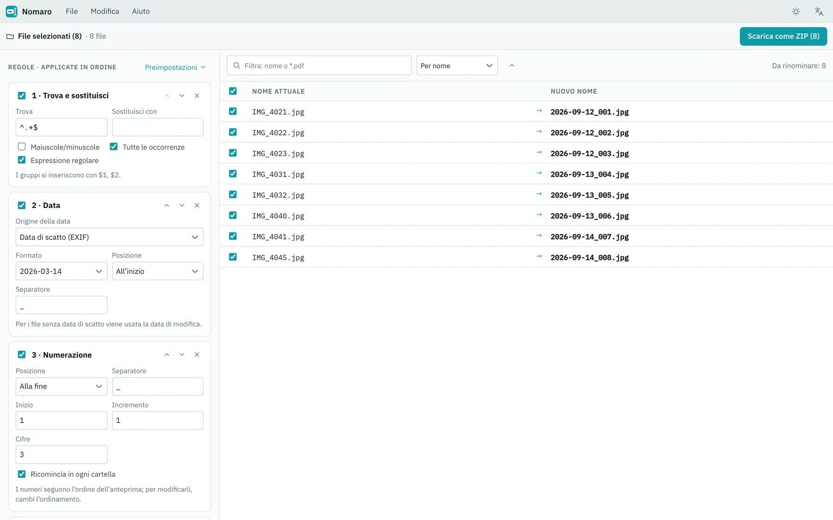Open the Aiuto menu
The height and width of the screenshot is (520, 833).
141,12
